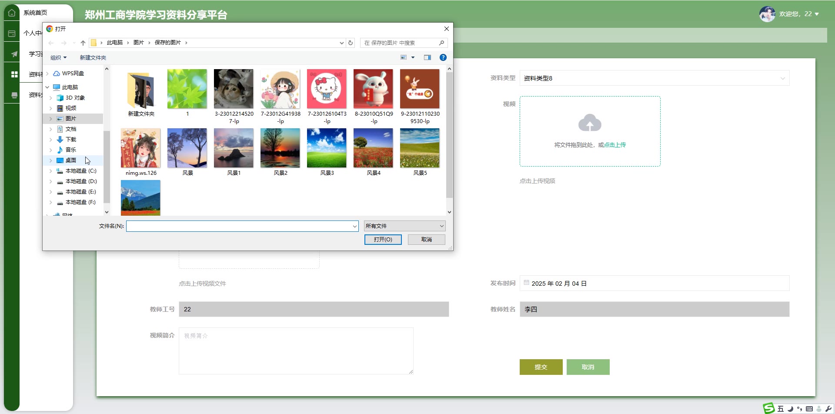Expand the 图片 tree node
Screen dimensions: 835x414
coord(50,119)
